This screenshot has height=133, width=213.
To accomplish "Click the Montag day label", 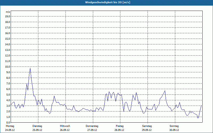I will click(x=10, y=126).
